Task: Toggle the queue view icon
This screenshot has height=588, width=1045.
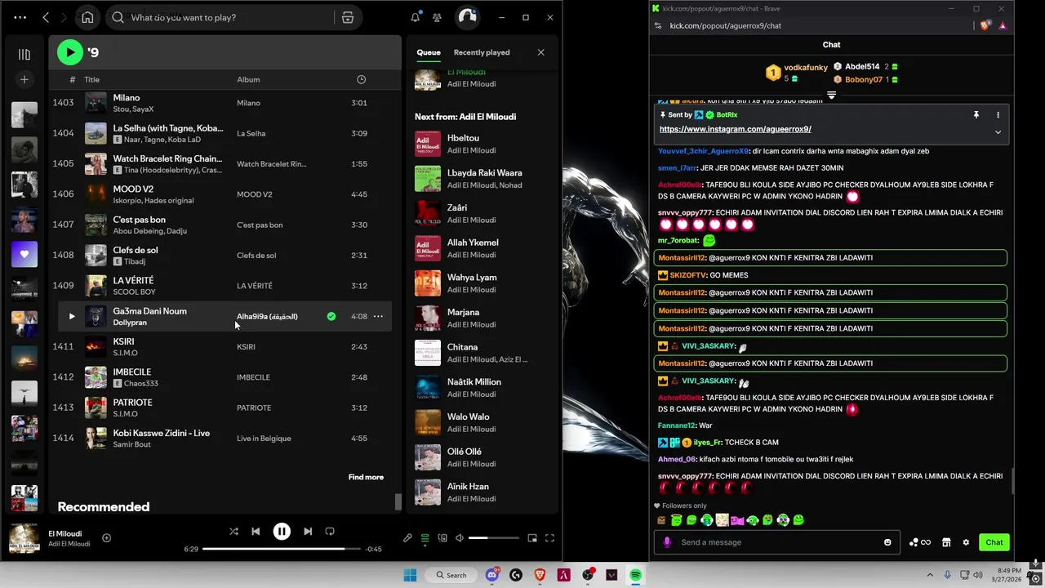Action: [425, 538]
